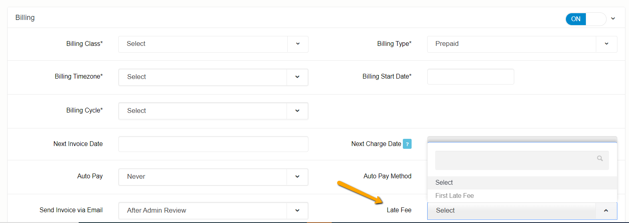629x223 pixels.
Task: Close the Late Fee dropdown via up arrow
Action: point(606,211)
